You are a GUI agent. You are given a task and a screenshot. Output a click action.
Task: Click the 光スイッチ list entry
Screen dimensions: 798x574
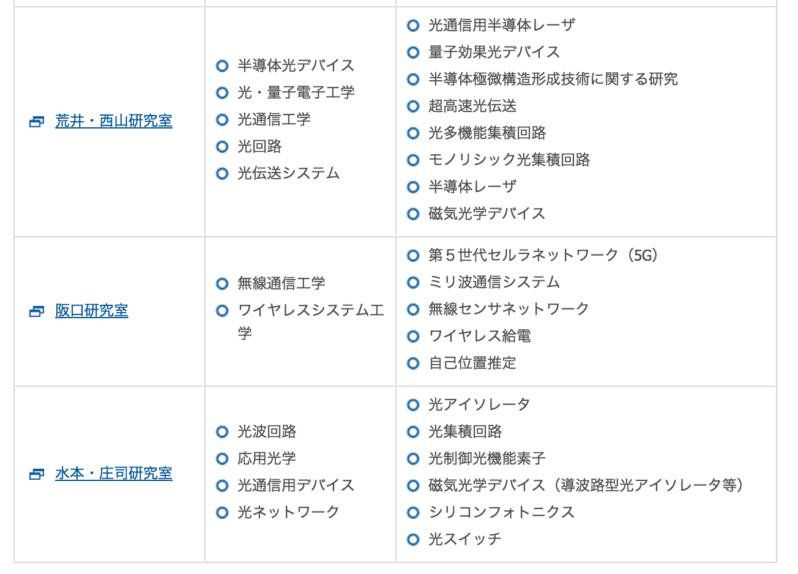(464, 539)
